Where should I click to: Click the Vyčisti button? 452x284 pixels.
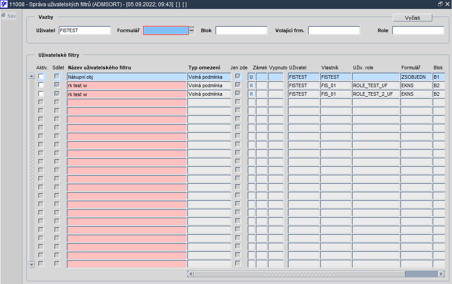[413, 18]
